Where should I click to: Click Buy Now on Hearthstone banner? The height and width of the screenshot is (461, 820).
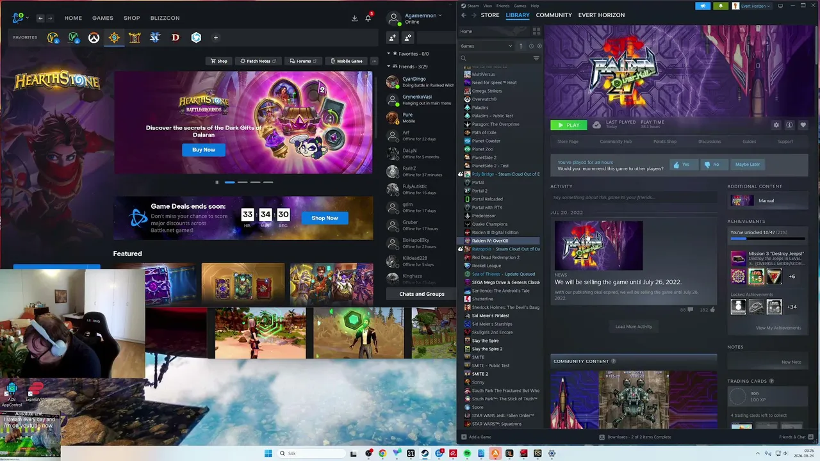[204, 150]
